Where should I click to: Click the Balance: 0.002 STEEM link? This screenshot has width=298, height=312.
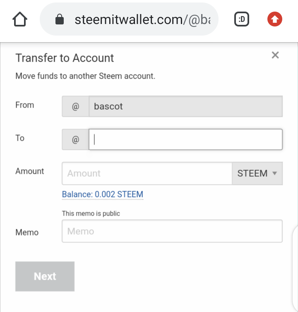pyautogui.click(x=103, y=194)
